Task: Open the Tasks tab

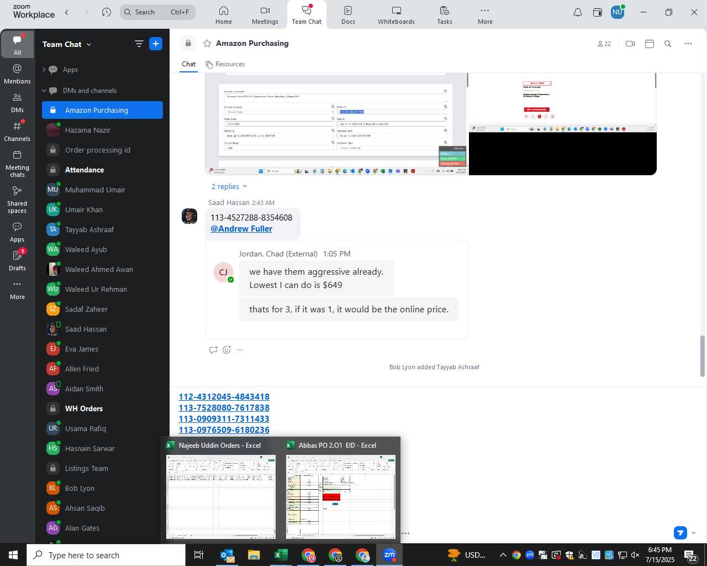Action: pyautogui.click(x=445, y=15)
